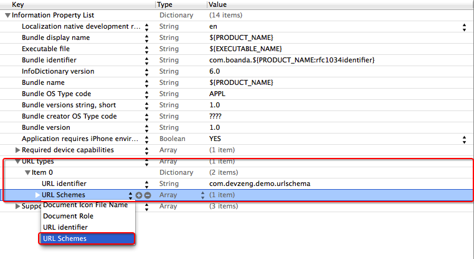Collapse the Item 0 dictionary
The image size is (474, 259).
pyautogui.click(x=27, y=172)
